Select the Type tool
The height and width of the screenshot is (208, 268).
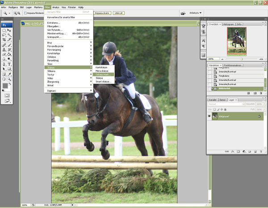click(x=9, y=64)
